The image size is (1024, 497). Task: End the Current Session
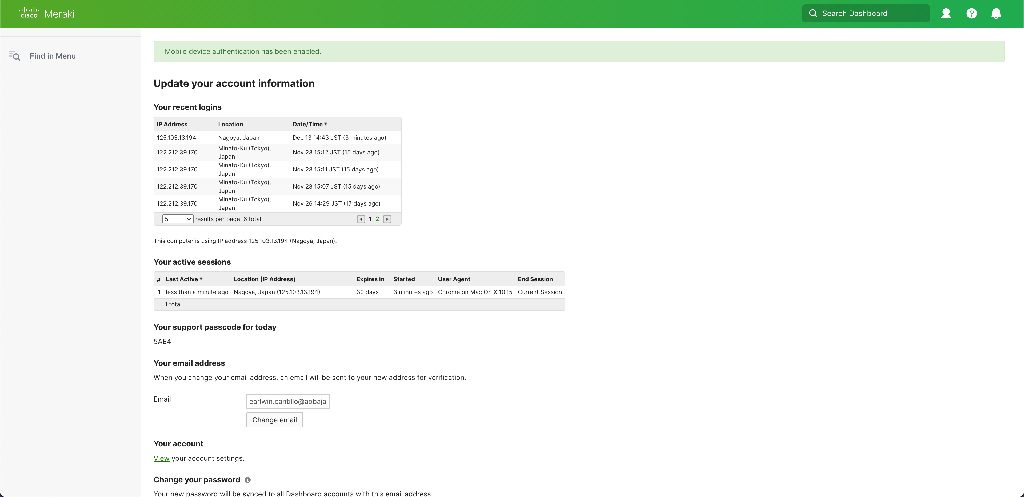539,292
